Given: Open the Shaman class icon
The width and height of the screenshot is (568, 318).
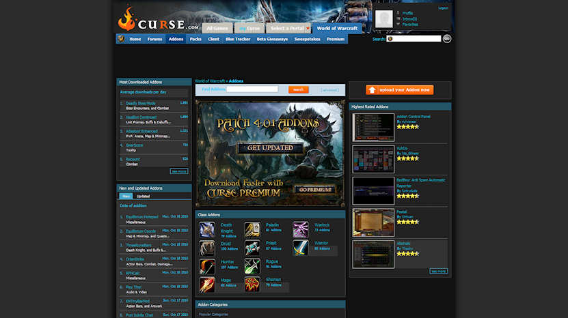Looking at the screenshot, I should (252, 285).
